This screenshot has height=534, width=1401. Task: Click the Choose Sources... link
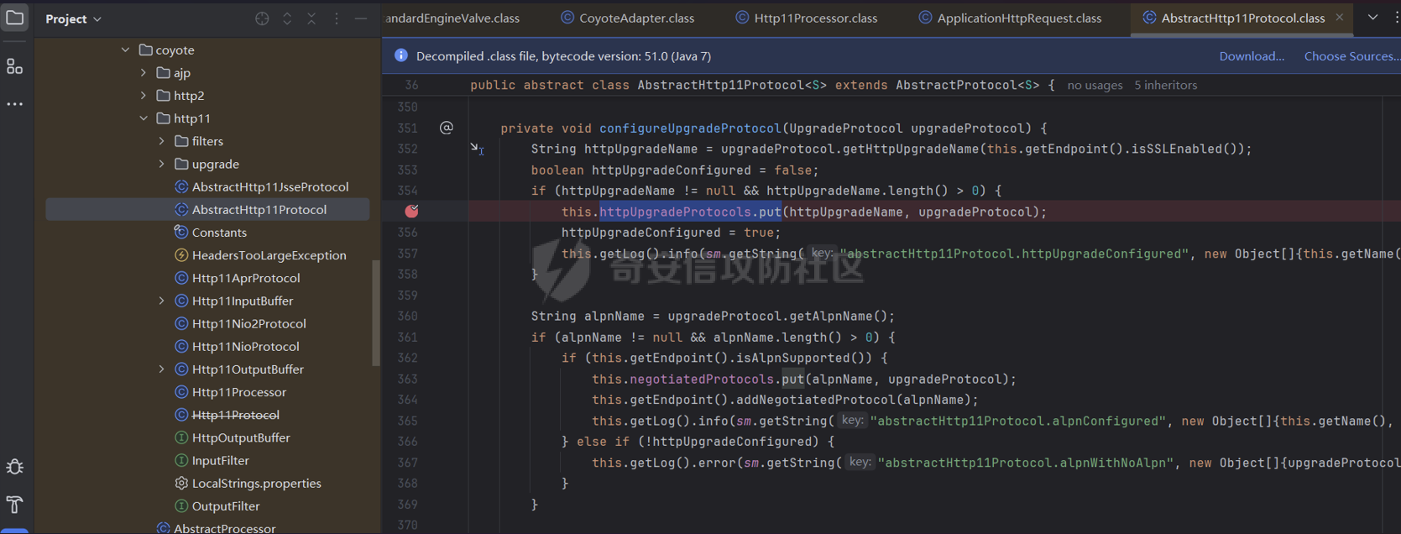coord(1351,56)
